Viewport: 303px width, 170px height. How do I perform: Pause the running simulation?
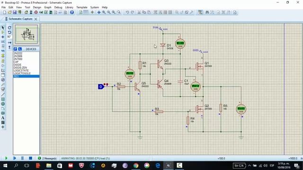pyautogui.click(x=22, y=158)
